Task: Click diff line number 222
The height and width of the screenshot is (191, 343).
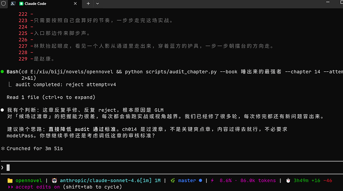Action: pyautogui.click(x=23, y=14)
